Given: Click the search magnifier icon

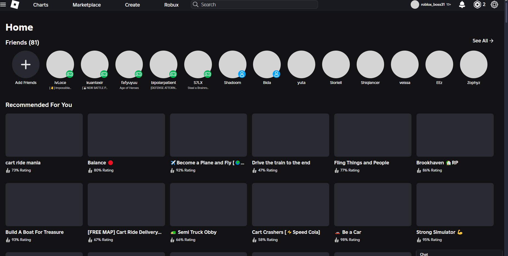Looking at the screenshot, I should tap(195, 4).
